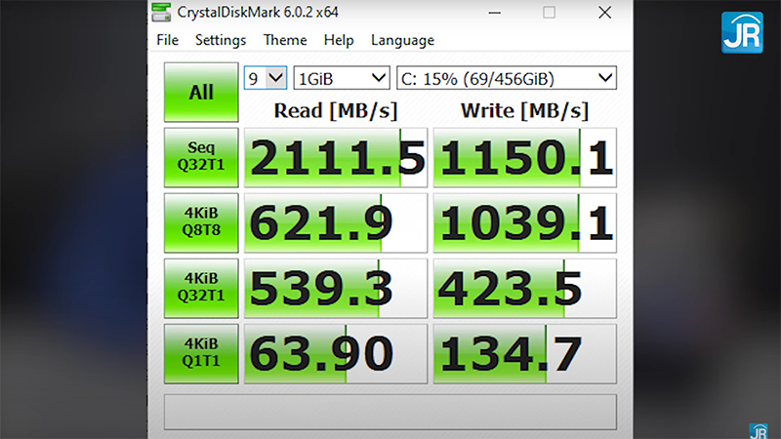Click the 4KiB Q1T1 write result 134.7
The width and height of the screenshot is (781, 439).
[524, 353]
